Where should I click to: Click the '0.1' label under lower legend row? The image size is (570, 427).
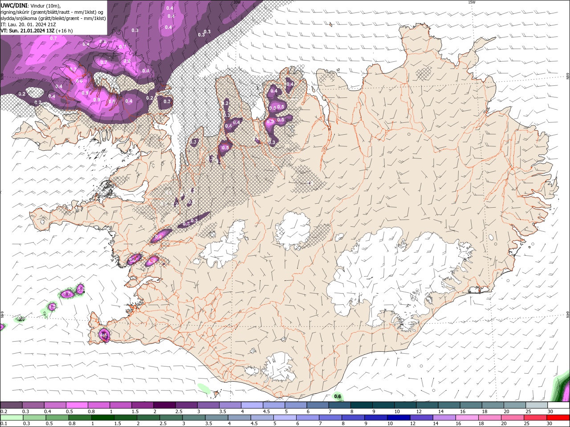(4, 424)
